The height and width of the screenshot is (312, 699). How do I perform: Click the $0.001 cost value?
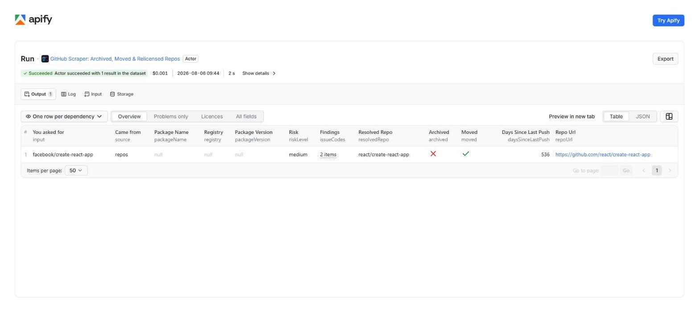point(160,73)
